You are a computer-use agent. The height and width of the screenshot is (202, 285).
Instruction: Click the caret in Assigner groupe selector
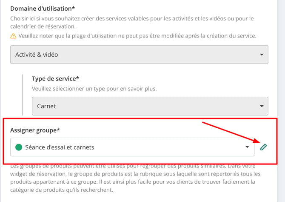[247, 147]
